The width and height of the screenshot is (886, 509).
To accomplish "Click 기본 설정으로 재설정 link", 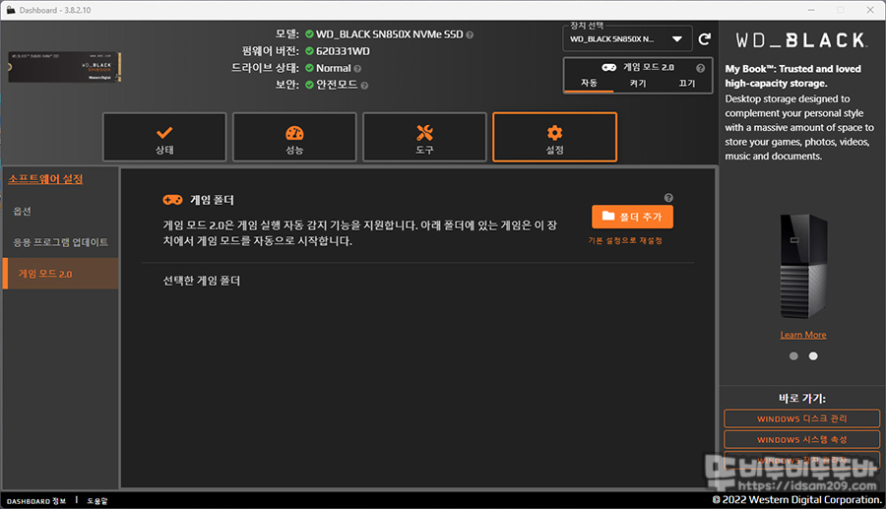I will click(x=625, y=240).
